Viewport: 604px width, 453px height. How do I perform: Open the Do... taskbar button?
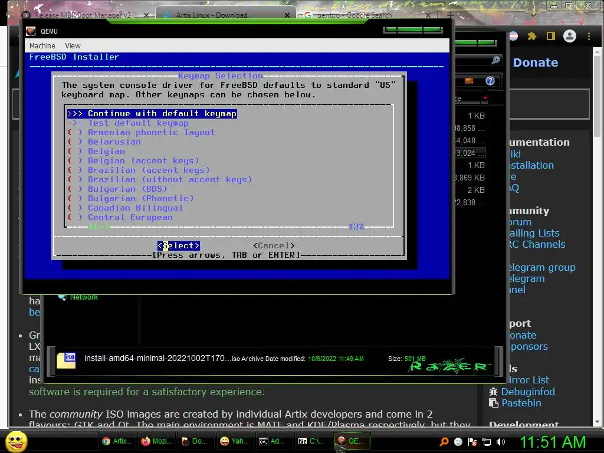(196, 441)
